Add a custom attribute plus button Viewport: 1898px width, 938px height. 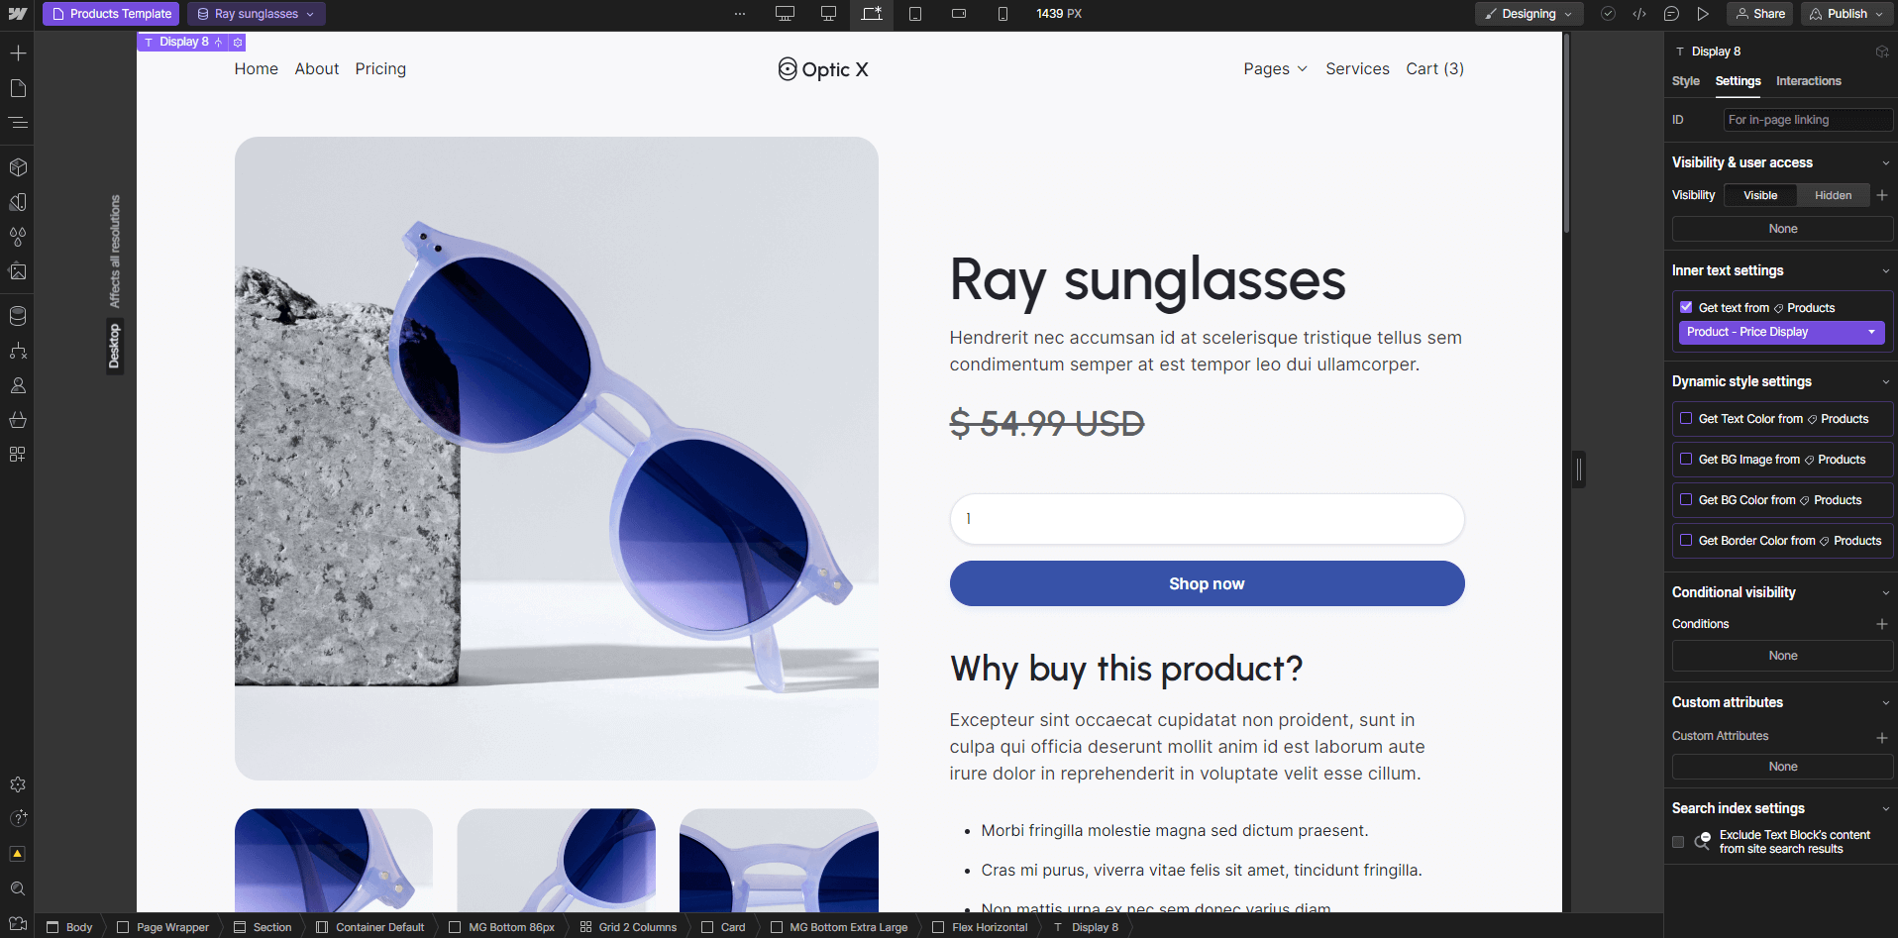[1881, 737]
